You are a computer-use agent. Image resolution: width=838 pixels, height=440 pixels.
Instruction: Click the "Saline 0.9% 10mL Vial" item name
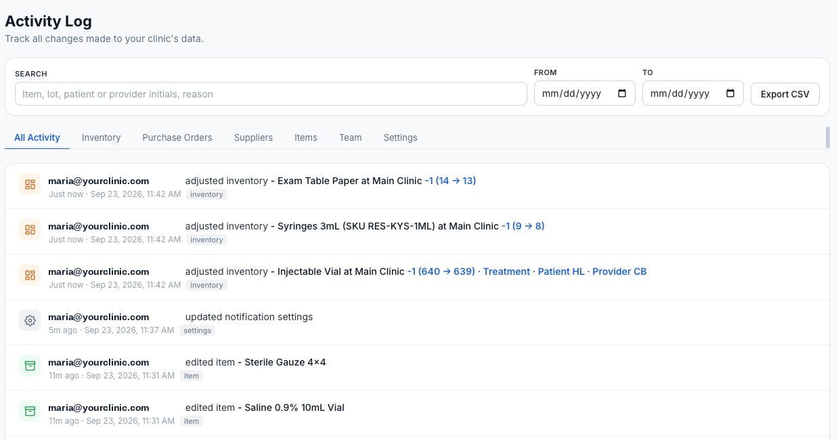pyautogui.click(x=294, y=408)
